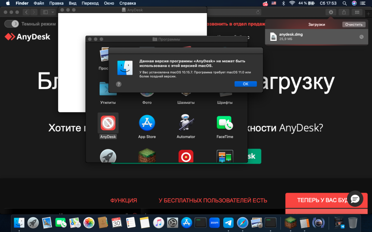Select Mission Control icon in Программы window
The image size is (372, 232).
225,156
